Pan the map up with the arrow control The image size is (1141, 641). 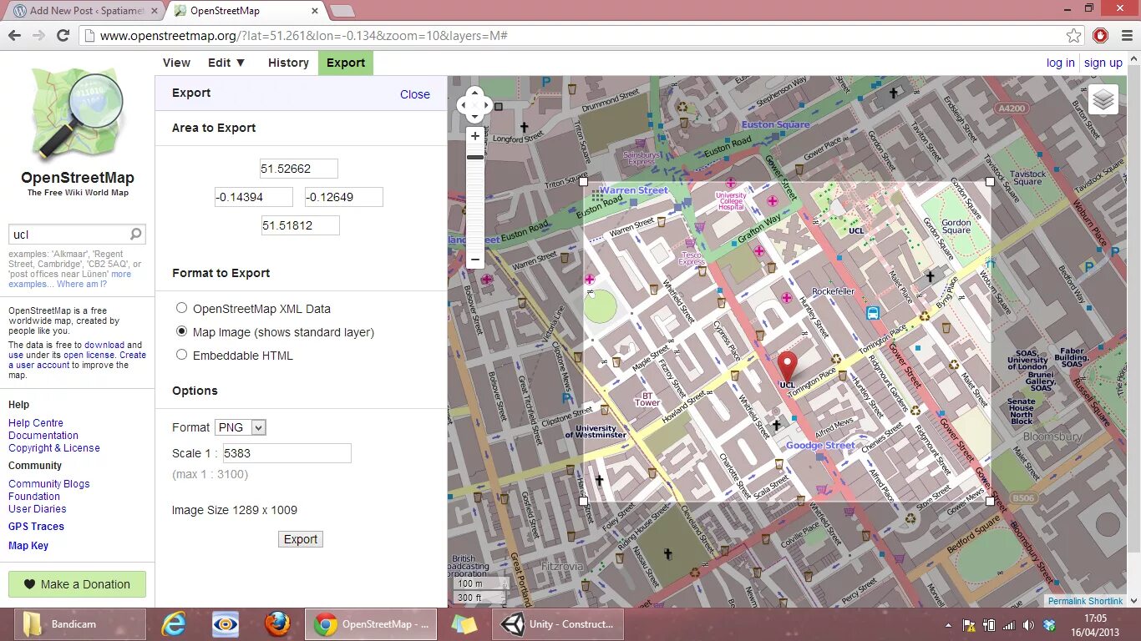pyautogui.click(x=475, y=93)
